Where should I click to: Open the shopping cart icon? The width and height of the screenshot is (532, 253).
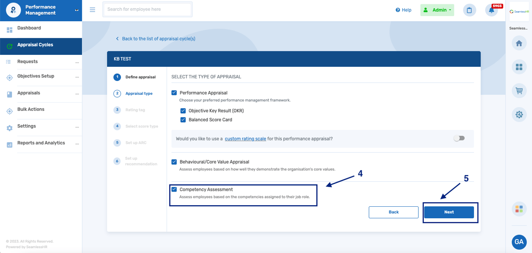[x=519, y=91]
